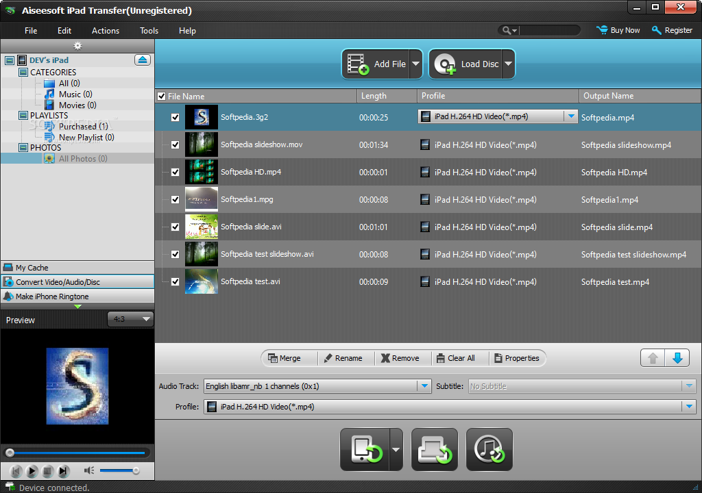Viewport: 702px width, 493px height.
Task: Uncheck the Softpedia slide.avi checkbox
Action: [x=175, y=227]
